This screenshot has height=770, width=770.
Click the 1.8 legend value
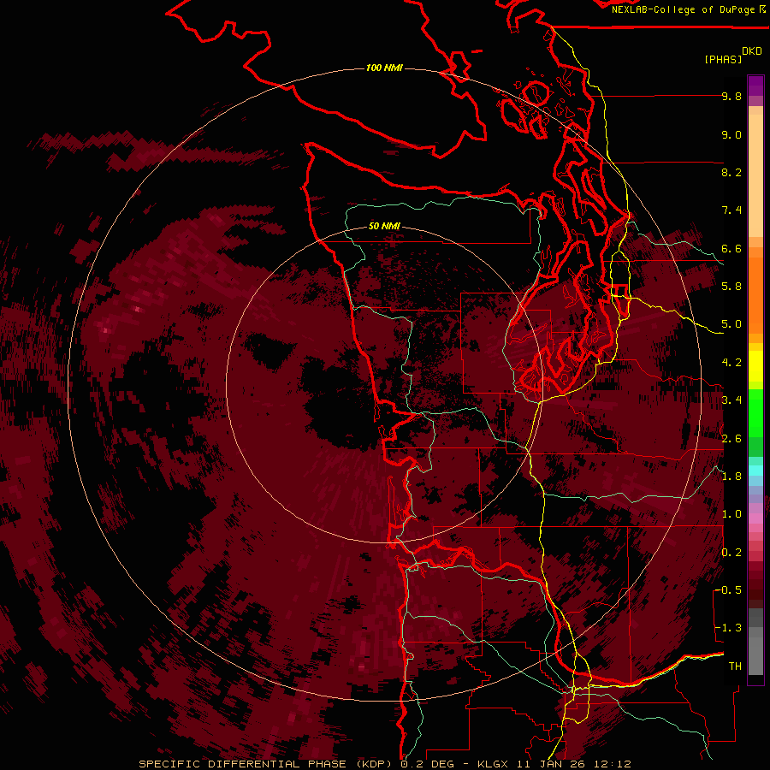(731, 477)
